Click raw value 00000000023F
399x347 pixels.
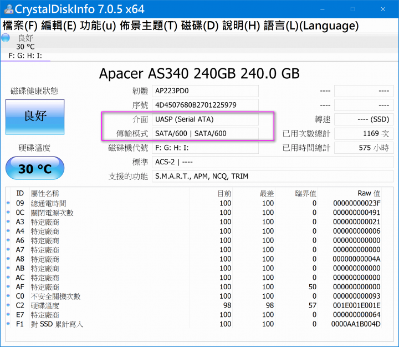tap(357, 203)
